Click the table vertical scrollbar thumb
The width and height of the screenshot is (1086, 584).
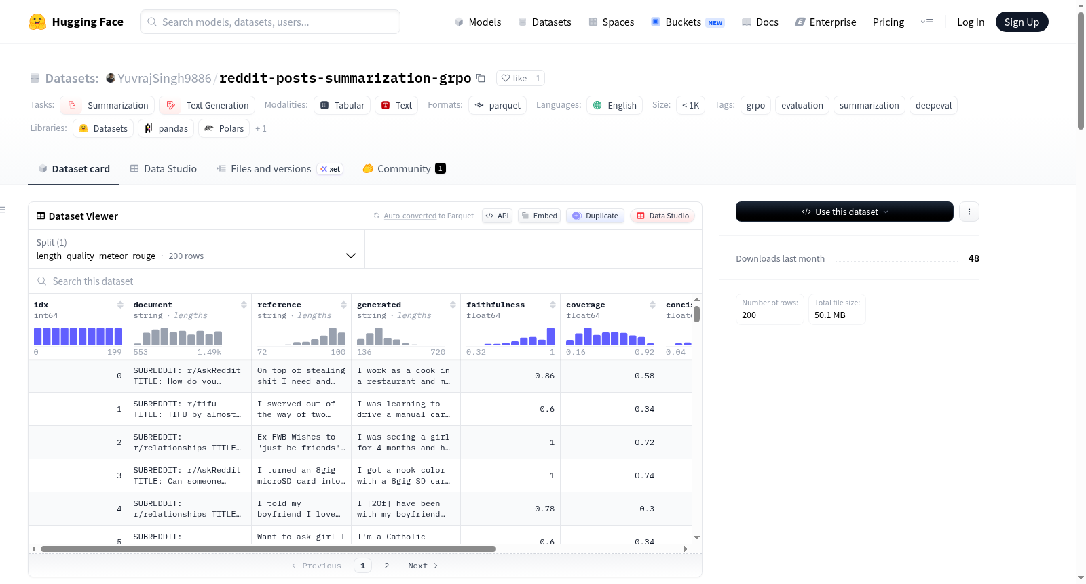[x=696, y=314]
